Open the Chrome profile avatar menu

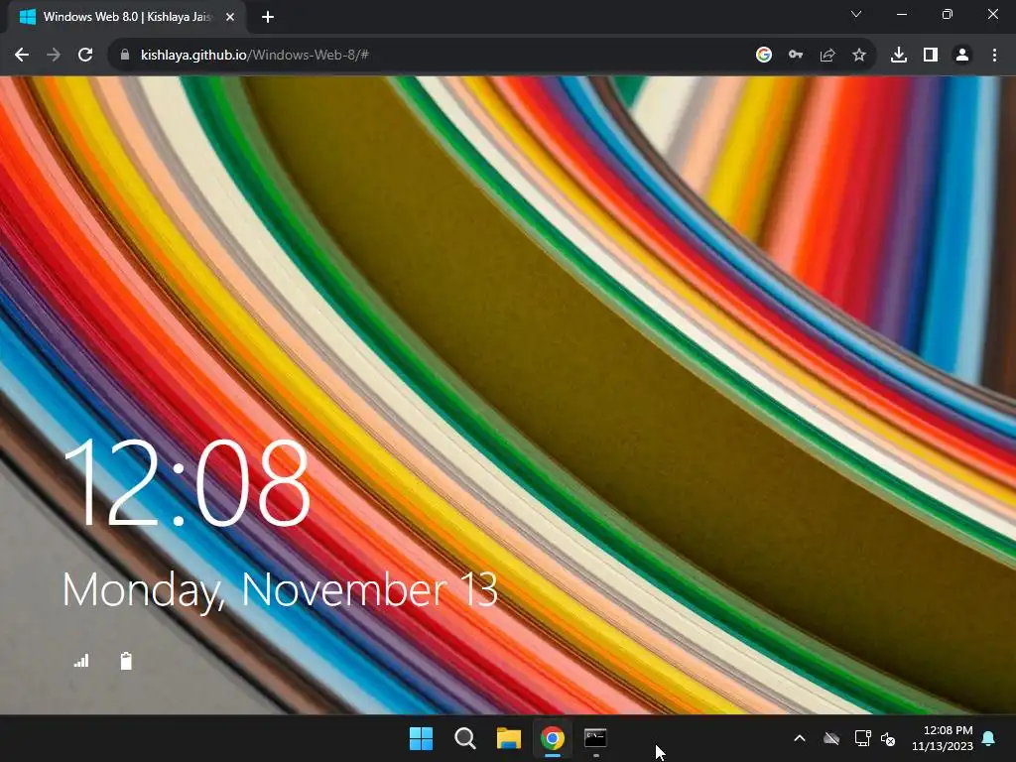(962, 56)
